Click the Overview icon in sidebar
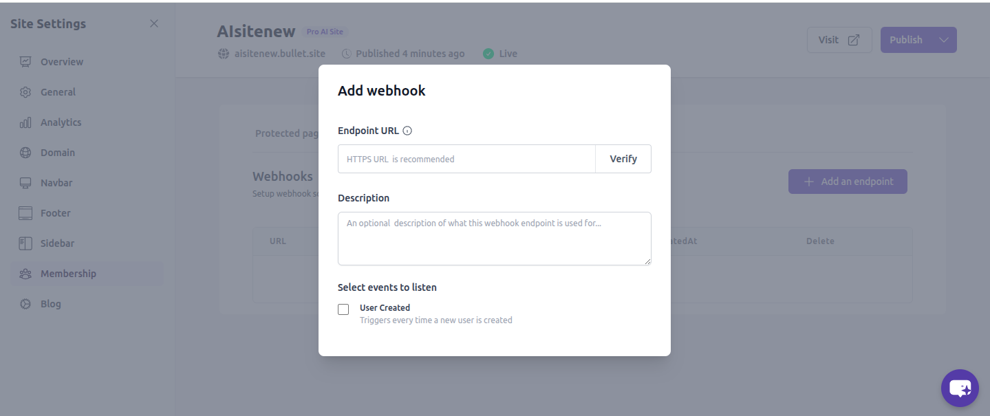The image size is (990, 416). pos(25,62)
